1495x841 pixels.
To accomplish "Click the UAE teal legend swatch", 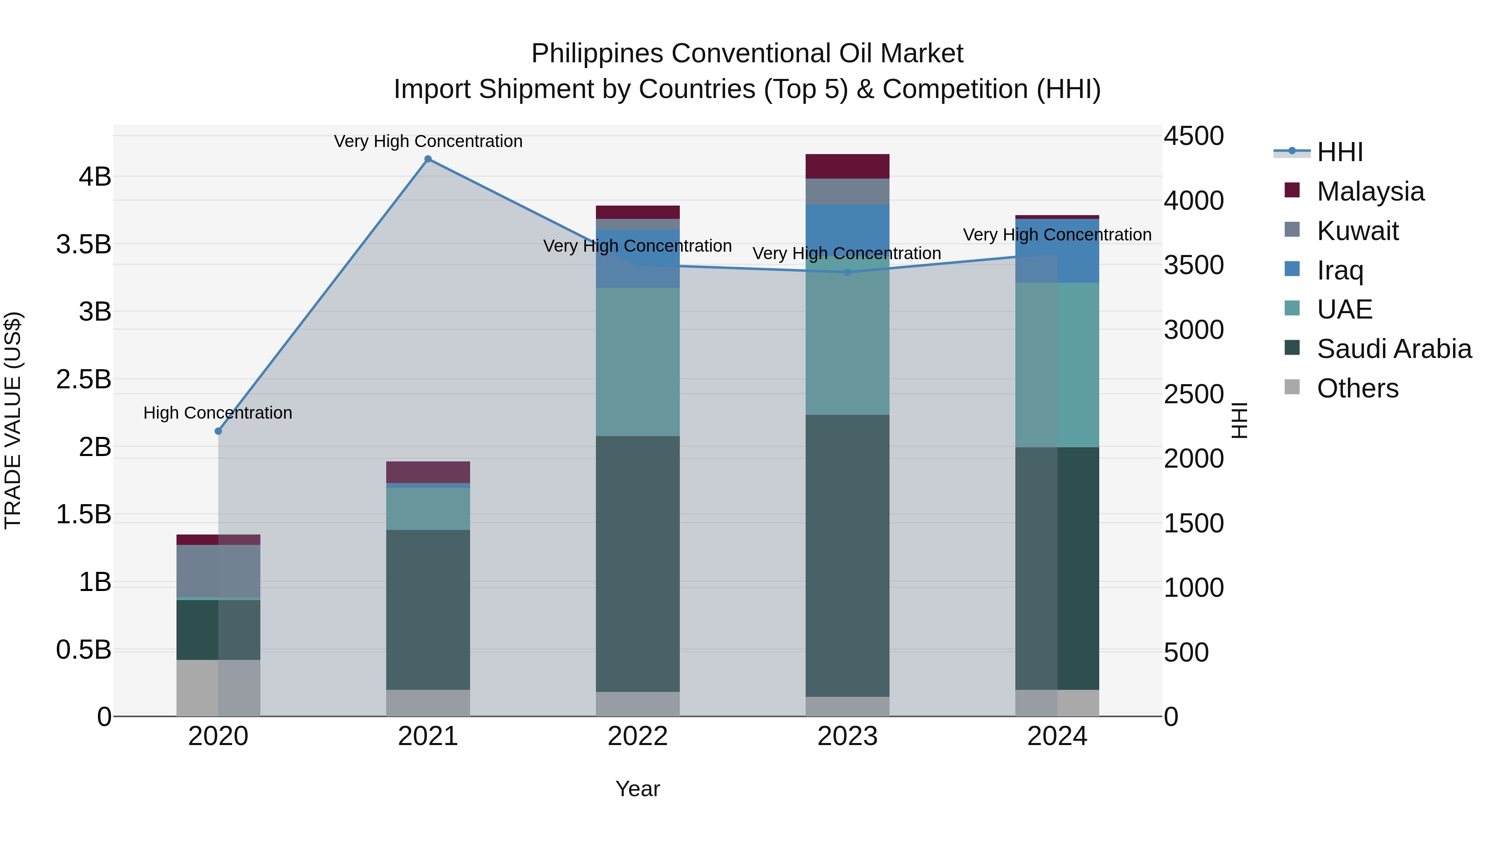I will coord(1292,308).
